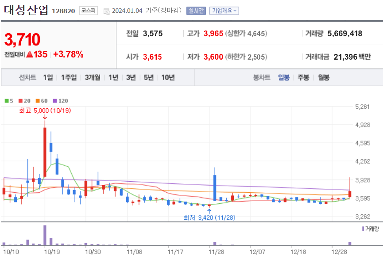Click the green 5-day moving average swatch
The width and height of the screenshot is (383, 263).
tap(7, 101)
